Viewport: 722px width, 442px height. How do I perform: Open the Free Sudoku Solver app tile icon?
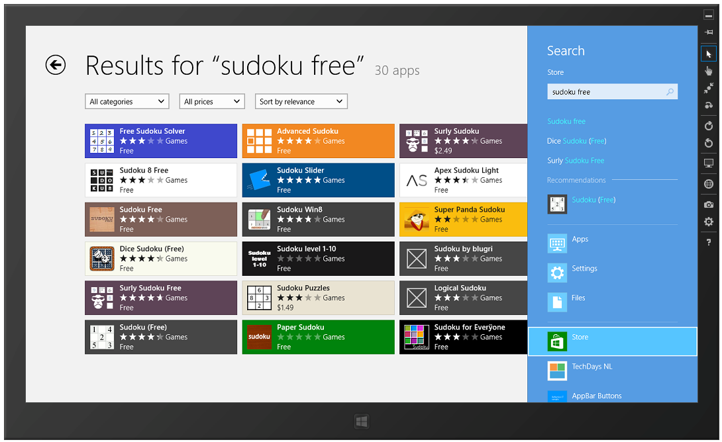[102, 141]
